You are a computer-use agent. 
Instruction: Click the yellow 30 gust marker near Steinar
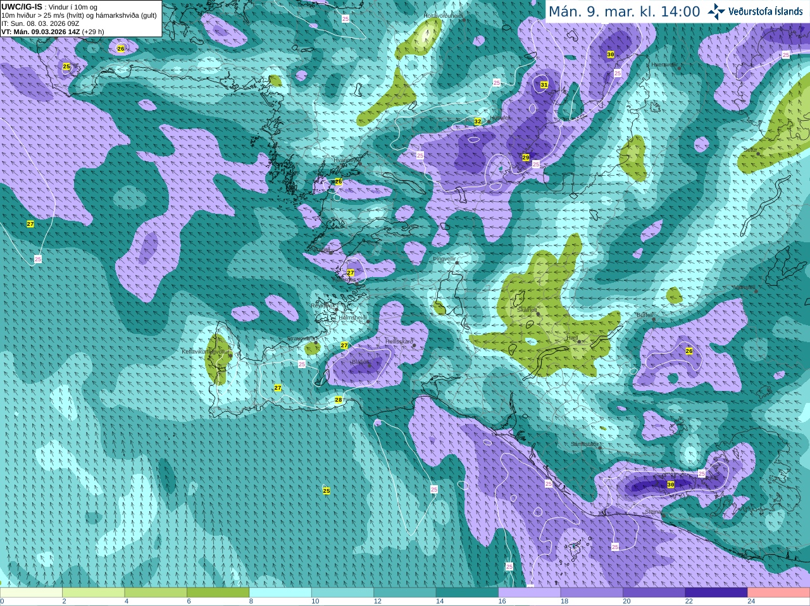click(x=671, y=485)
